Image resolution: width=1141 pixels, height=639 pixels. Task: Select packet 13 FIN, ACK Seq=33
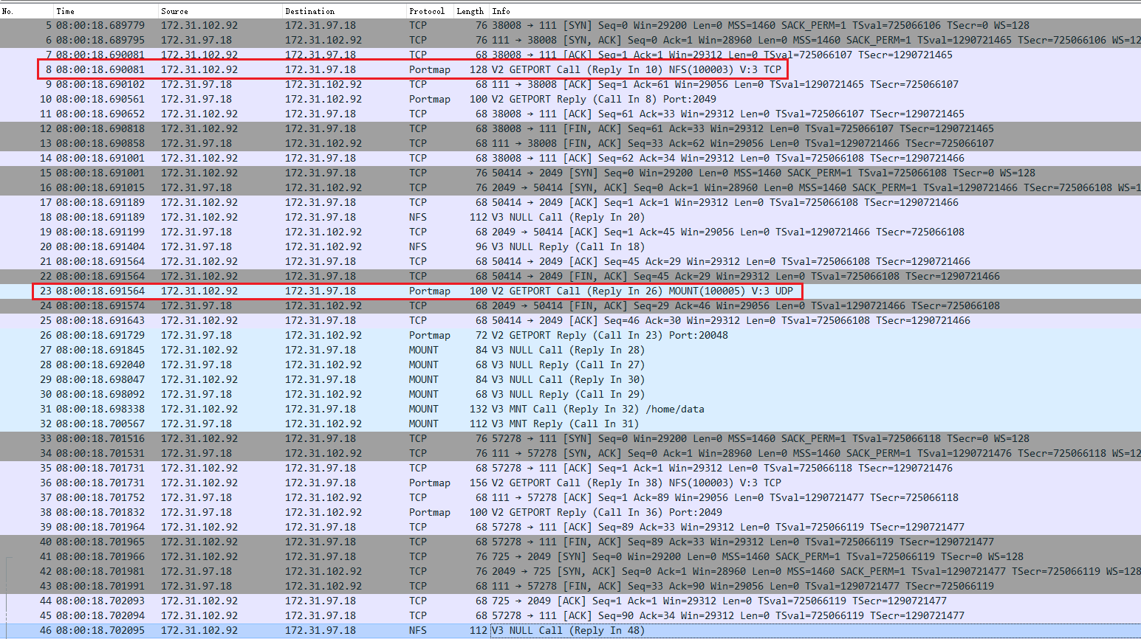pyautogui.click(x=570, y=143)
